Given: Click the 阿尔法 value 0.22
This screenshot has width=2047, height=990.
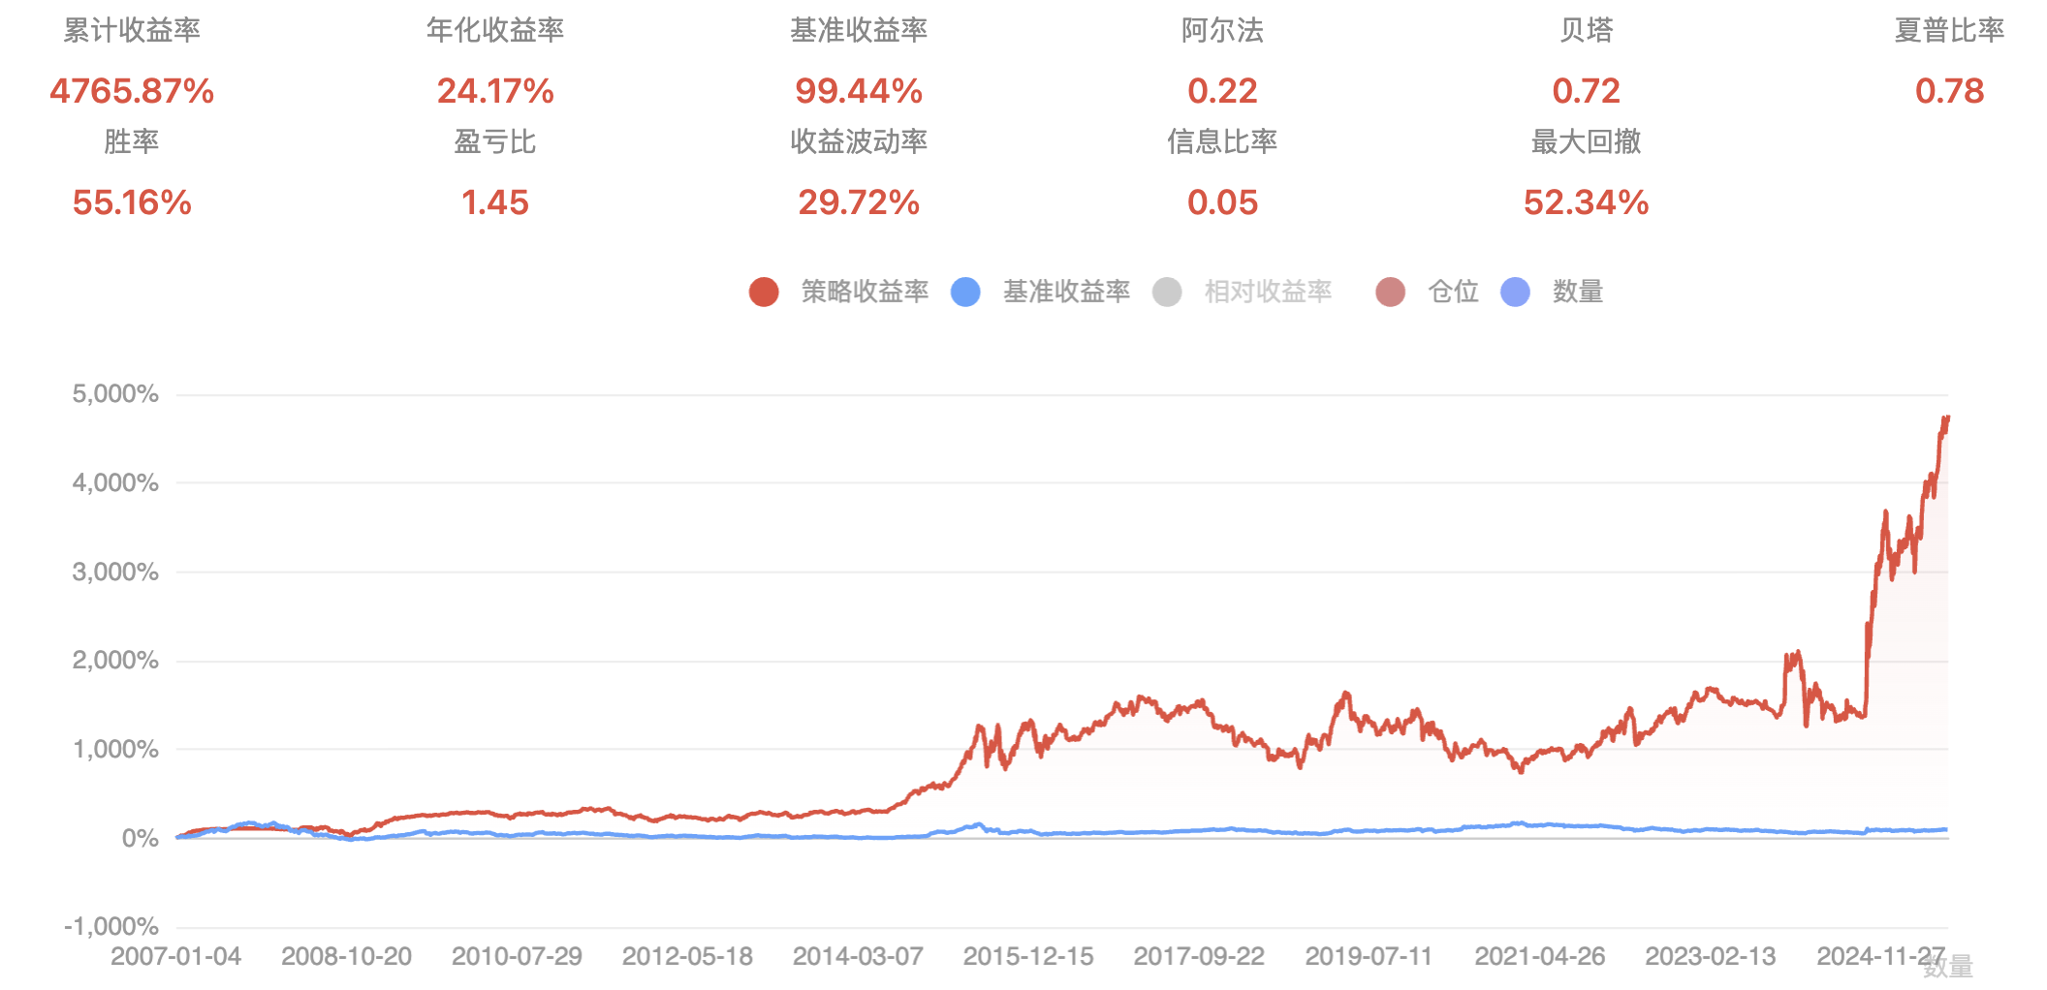Looking at the screenshot, I should [1222, 91].
